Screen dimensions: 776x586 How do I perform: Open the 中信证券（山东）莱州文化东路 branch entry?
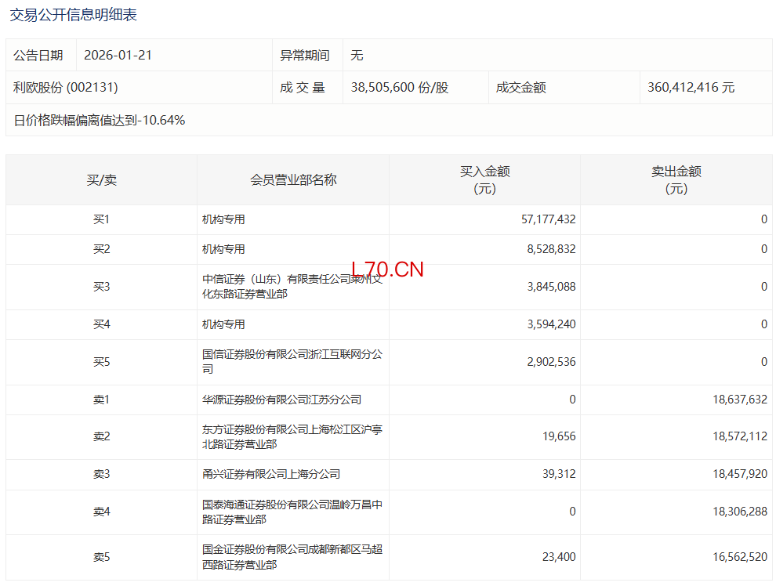(x=292, y=287)
